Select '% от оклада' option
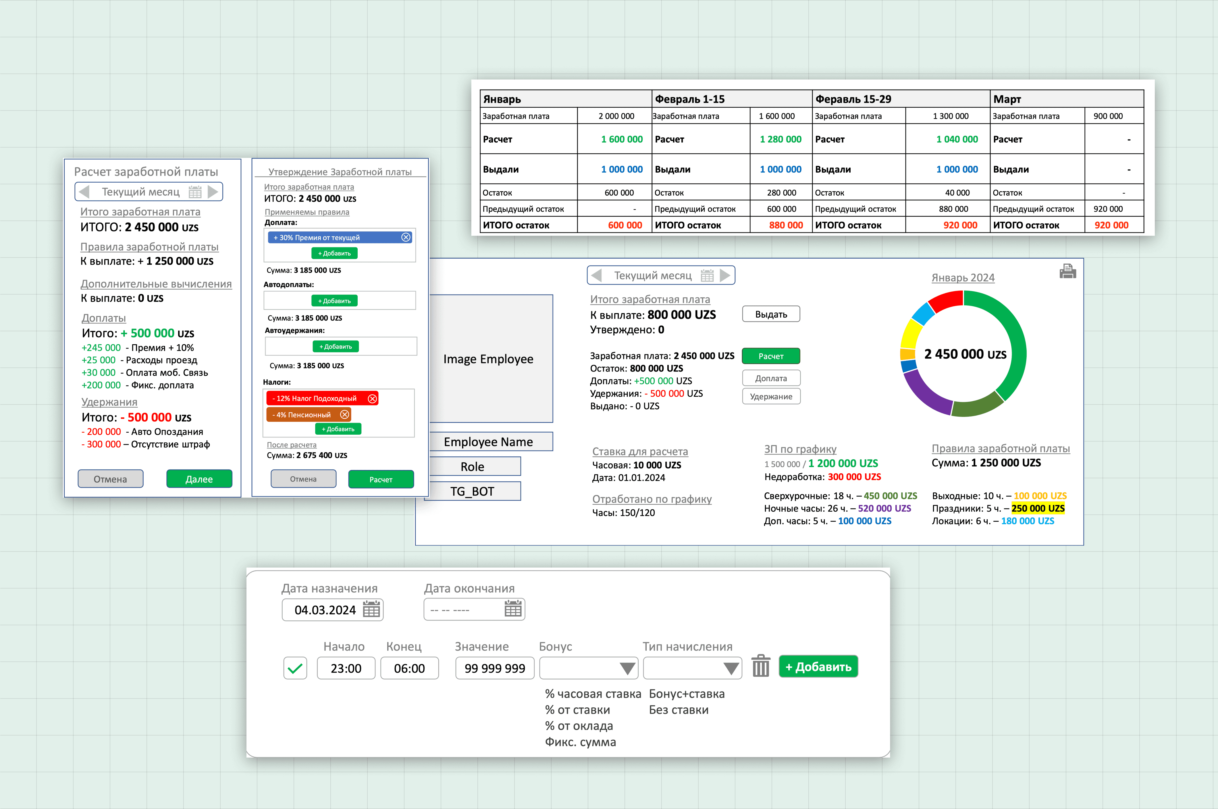1218x809 pixels. pyautogui.click(x=579, y=726)
